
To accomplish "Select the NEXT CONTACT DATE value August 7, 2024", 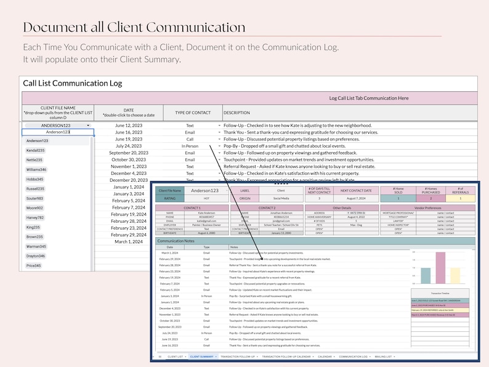I will [356, 198].
